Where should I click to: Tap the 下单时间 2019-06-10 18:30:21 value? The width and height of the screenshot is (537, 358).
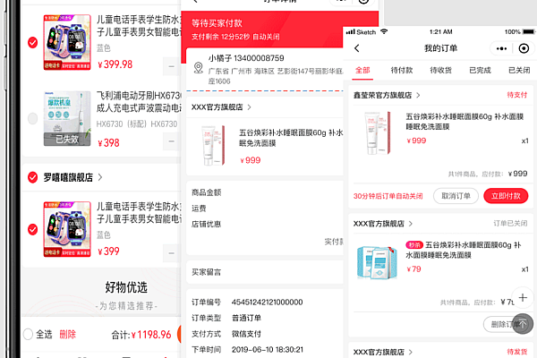pos(268,350)
